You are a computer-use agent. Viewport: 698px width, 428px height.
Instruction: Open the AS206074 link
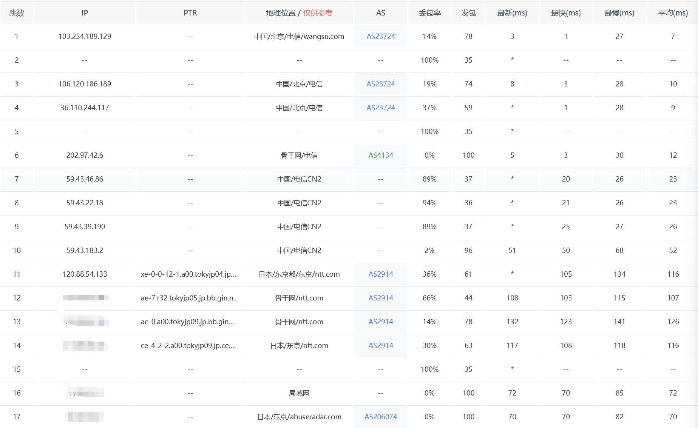point(381,417)
